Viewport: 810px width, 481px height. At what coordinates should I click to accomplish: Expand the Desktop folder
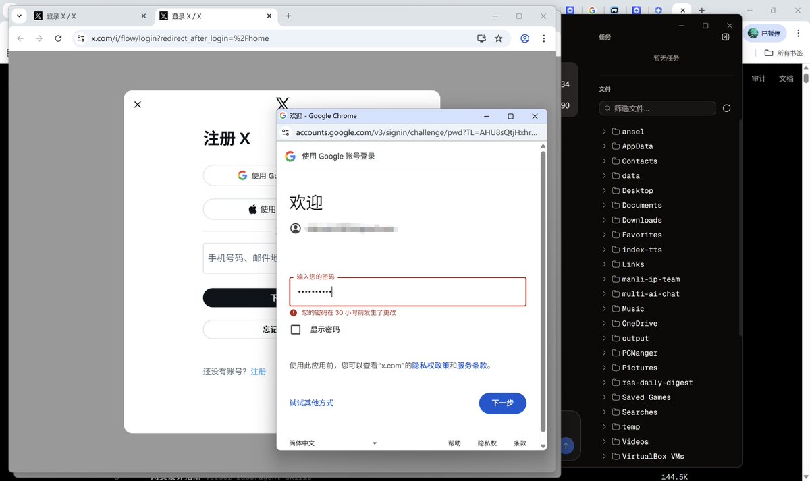[x=604, y=191]
